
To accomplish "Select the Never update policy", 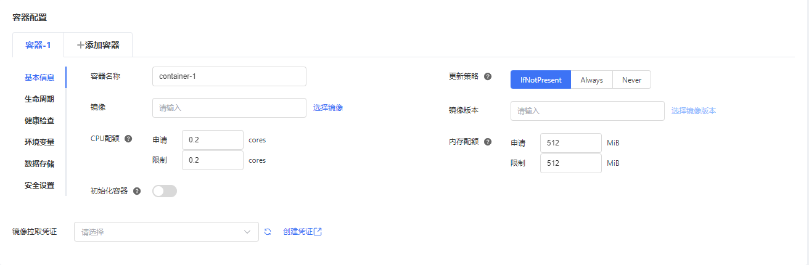I will pos(631,80).
